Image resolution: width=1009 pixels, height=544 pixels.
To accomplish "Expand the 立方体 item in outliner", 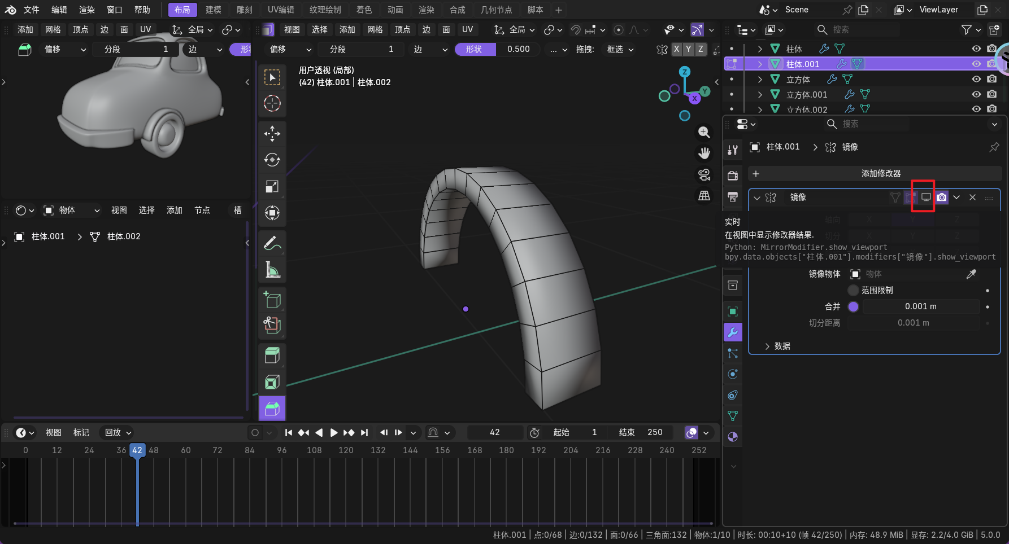I will coord(760,80).
